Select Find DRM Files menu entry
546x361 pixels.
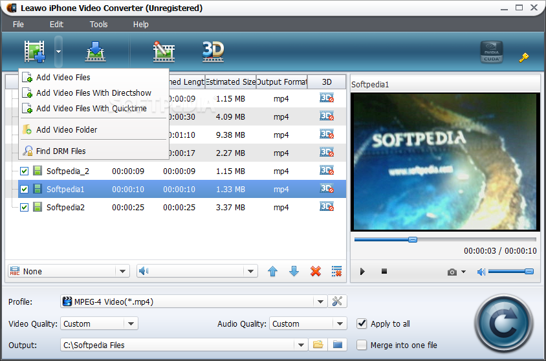(x=93, y=151)
